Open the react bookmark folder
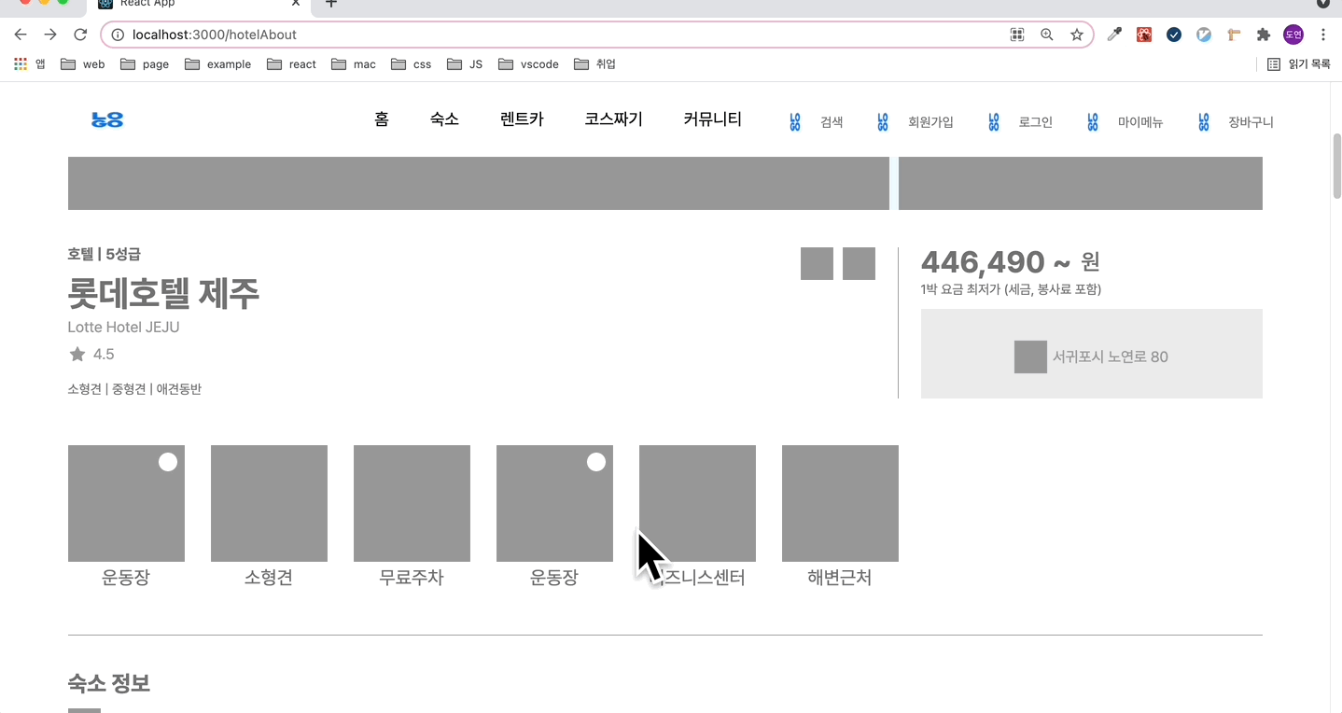 (x=291, y=64)
